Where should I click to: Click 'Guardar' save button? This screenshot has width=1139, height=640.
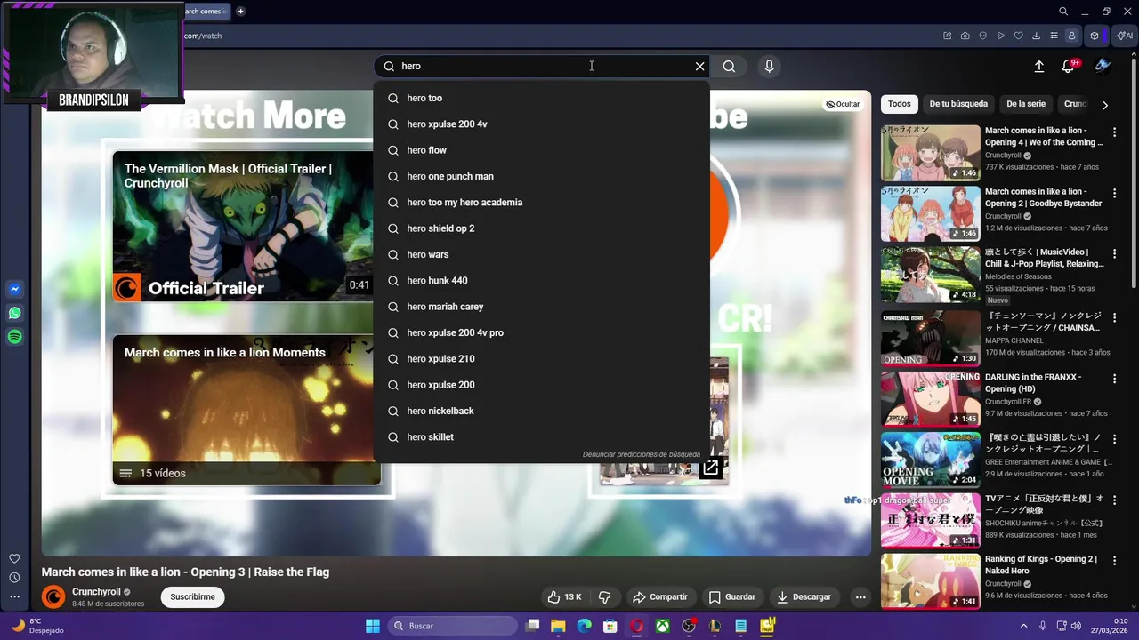click(731, 596)
